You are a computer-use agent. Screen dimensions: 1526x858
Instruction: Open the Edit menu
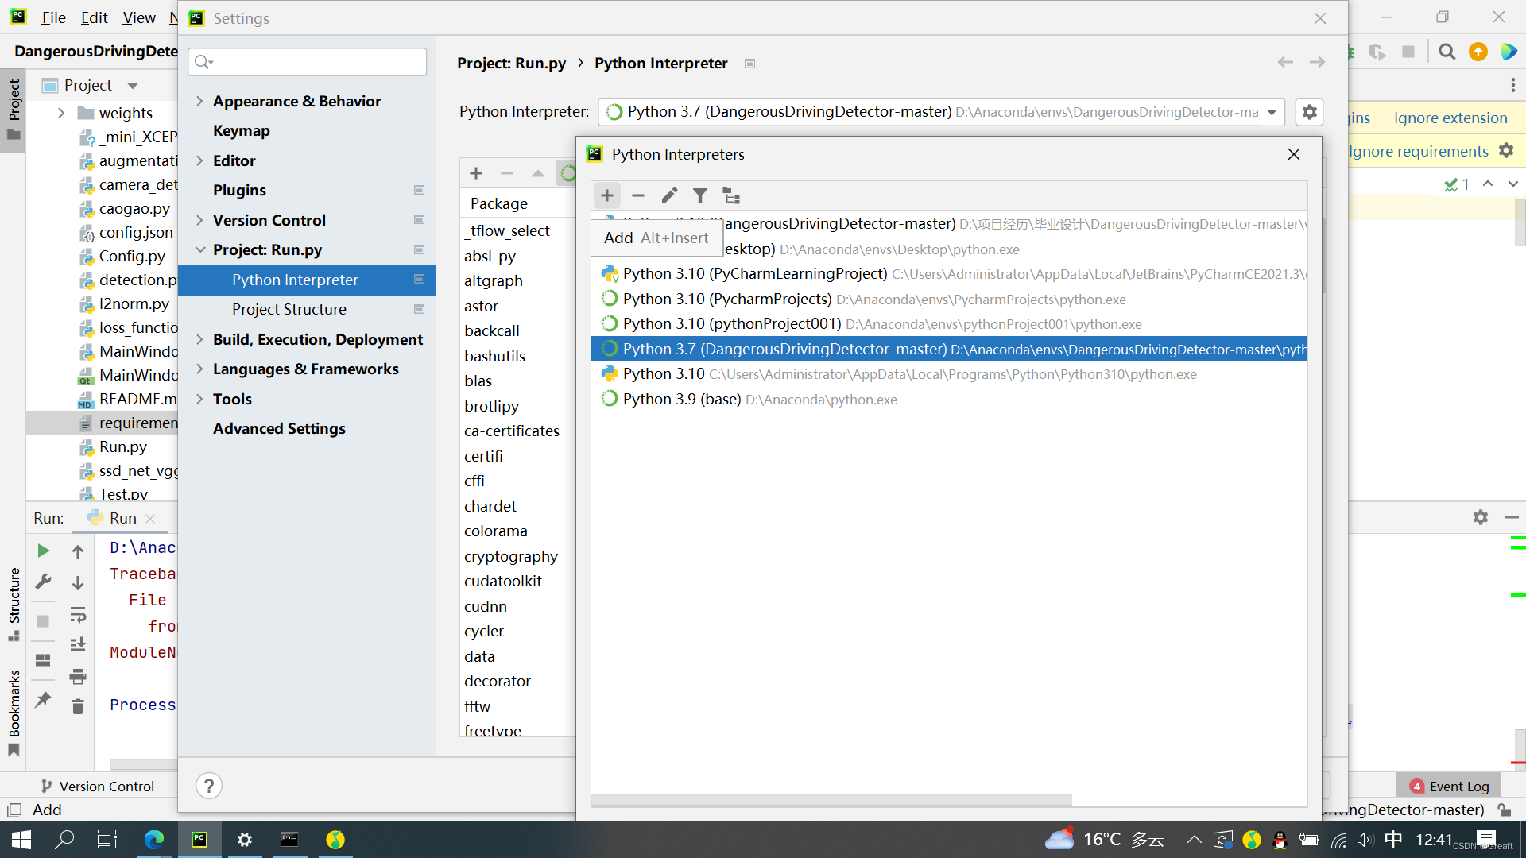pyautogui.click(x=94, y=17)
